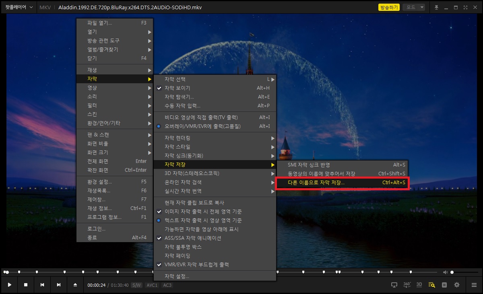The height and width of the screenshot is (294, 483).
Task: Start playback with the Play button
Action: click(10, 285)
